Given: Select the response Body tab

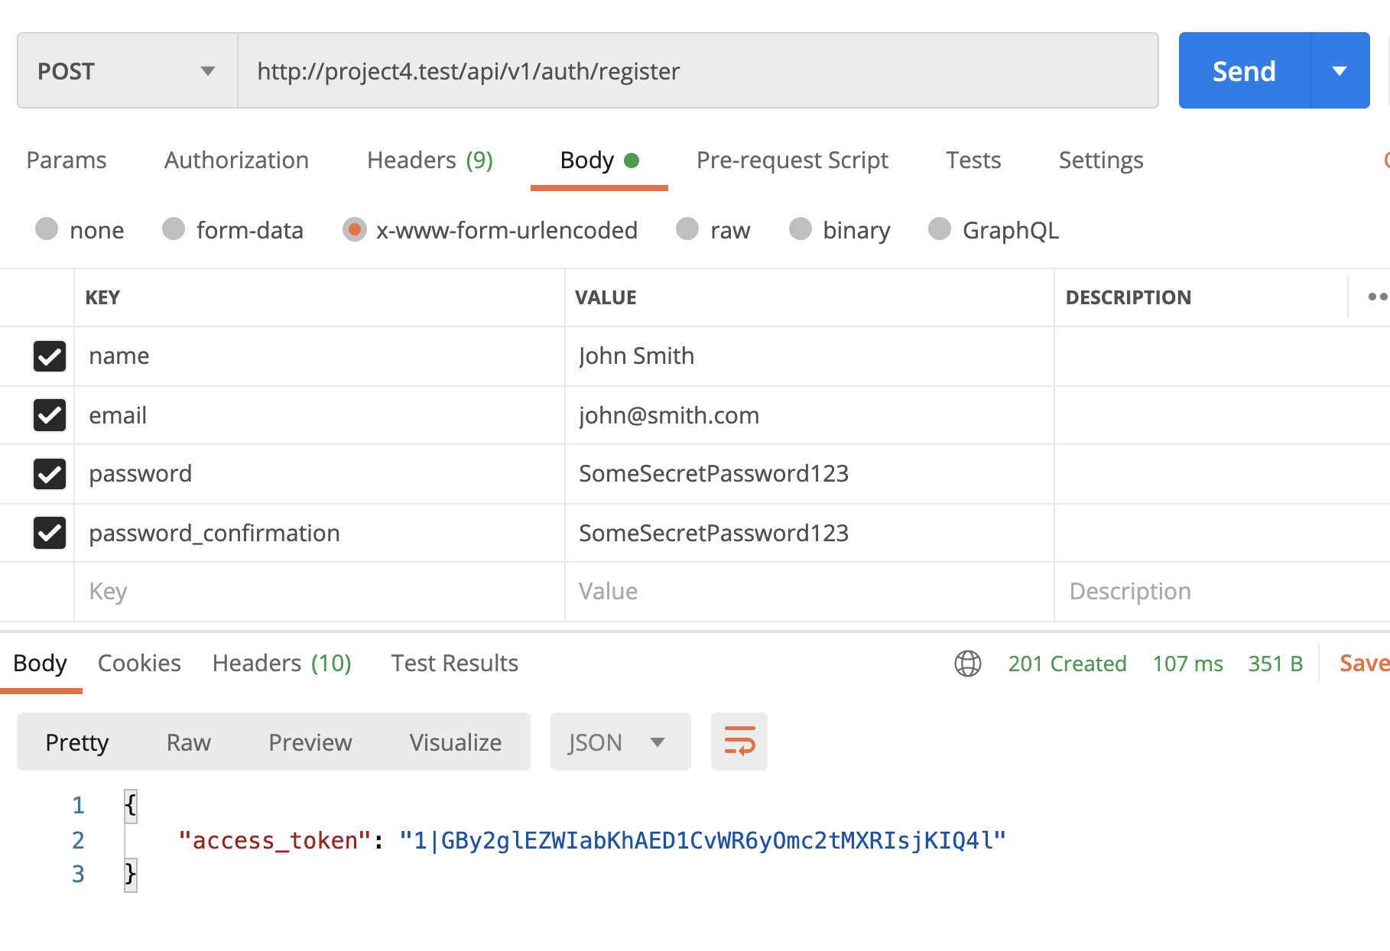Looking at the screenshot, I should tap(41, 664).
